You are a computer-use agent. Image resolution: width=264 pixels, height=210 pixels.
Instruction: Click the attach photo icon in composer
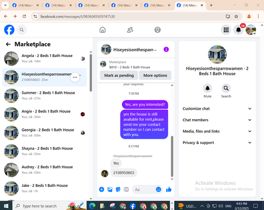(x=110, y=189)
